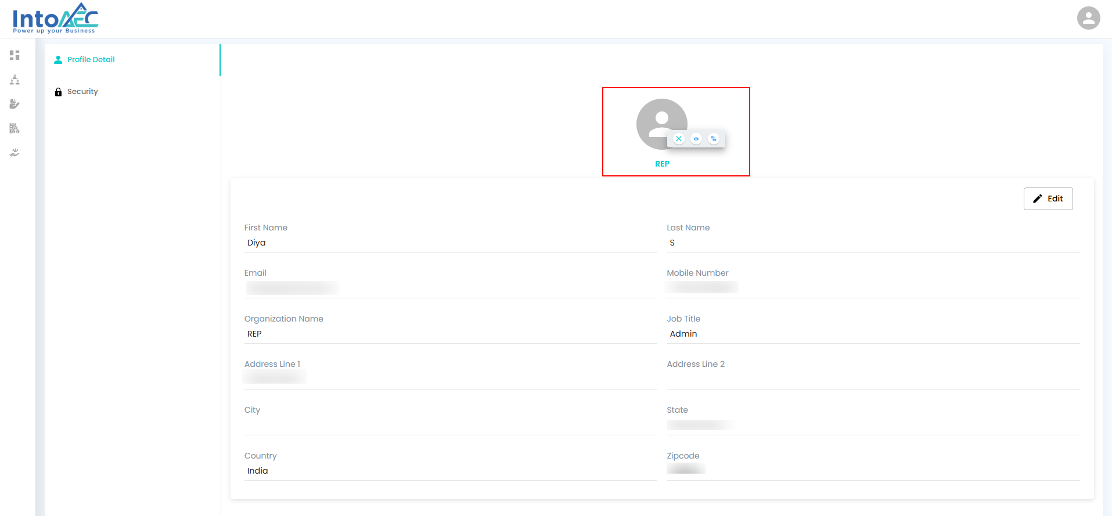
Task: Click the hand holding document sidebar icon
Action: 15,104
